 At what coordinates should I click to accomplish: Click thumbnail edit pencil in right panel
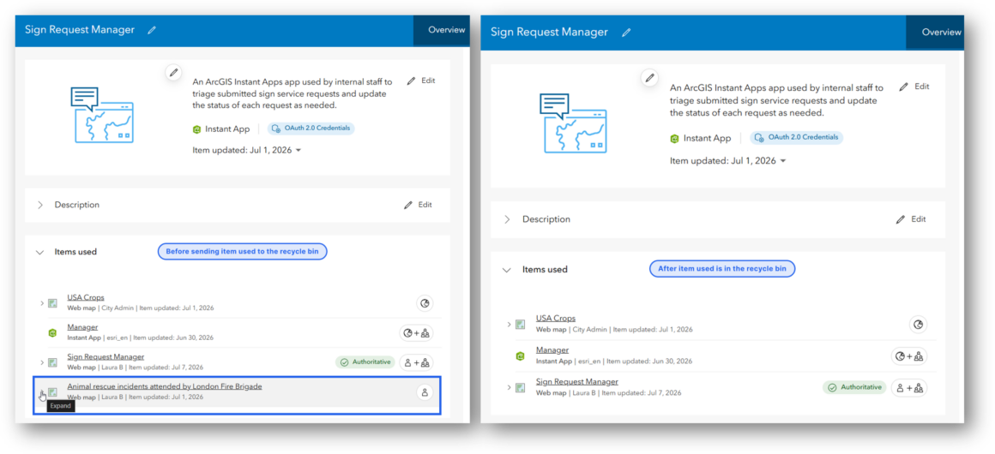pos(648,78)
